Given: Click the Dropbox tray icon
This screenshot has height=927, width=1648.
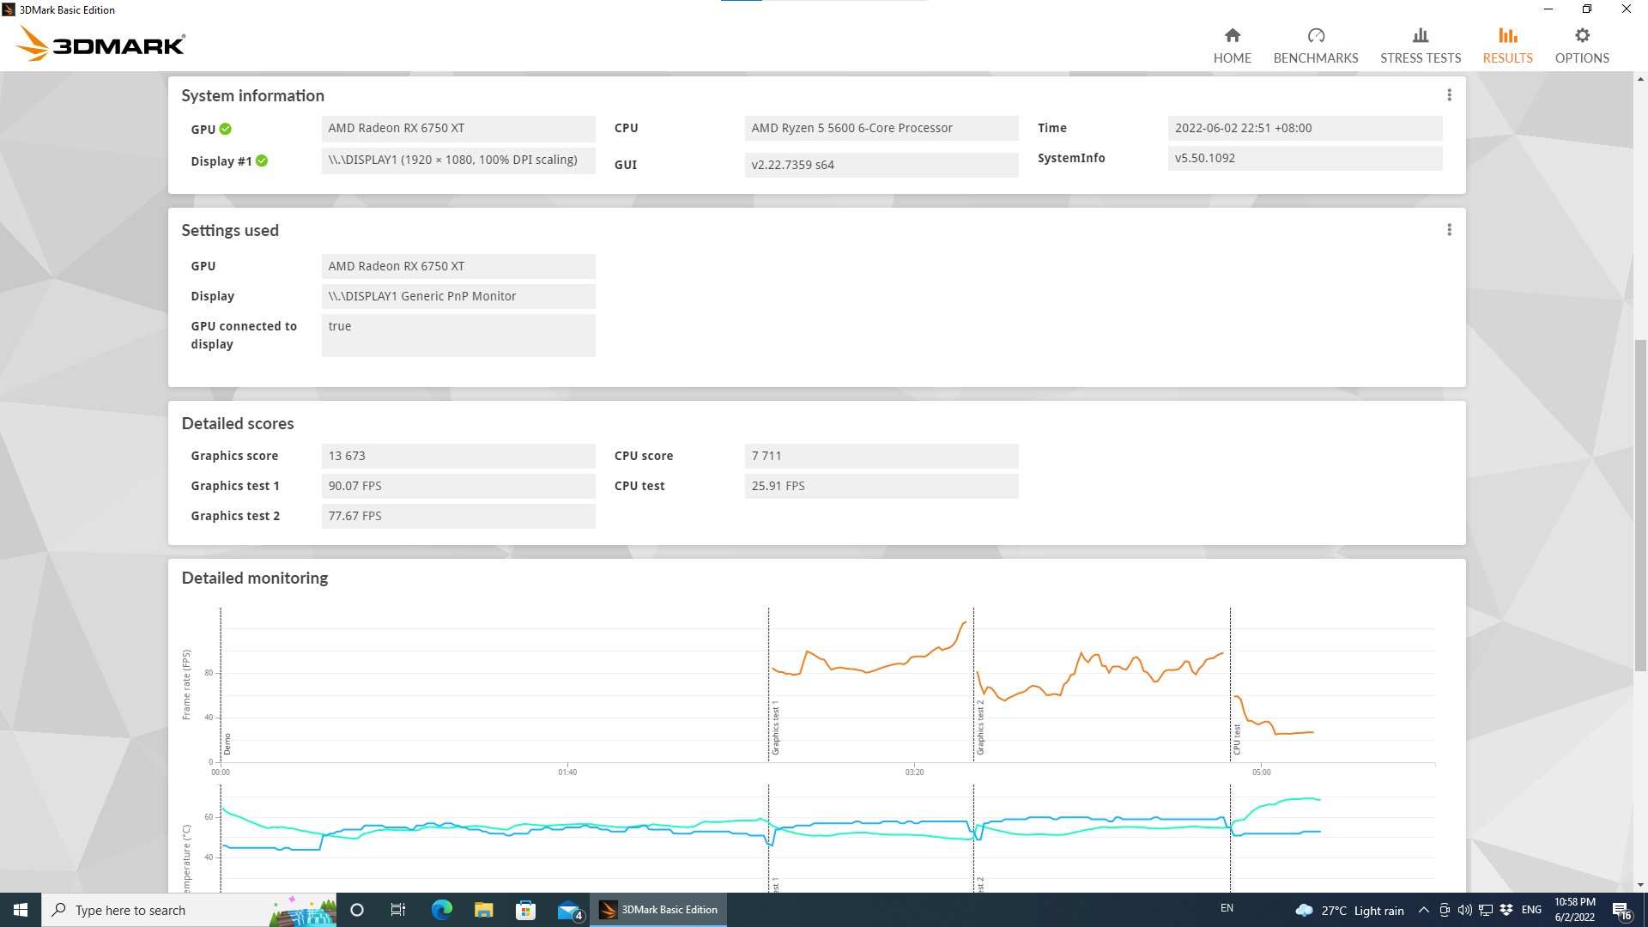Looking at the screenshot, I should point(1506,910).
